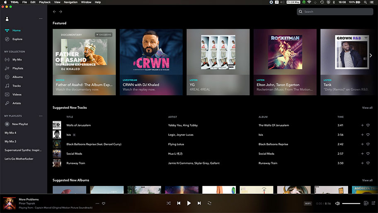Play the Runaway Train track thumbnail
Screen dimensions: 378x213
57,163
